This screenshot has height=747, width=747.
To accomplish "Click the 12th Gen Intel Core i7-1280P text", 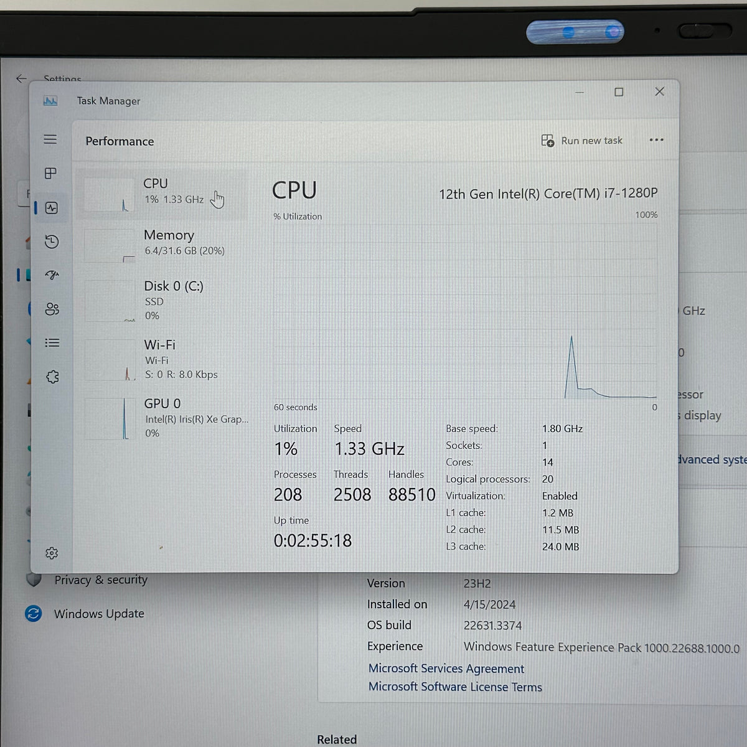I will 548,194.
